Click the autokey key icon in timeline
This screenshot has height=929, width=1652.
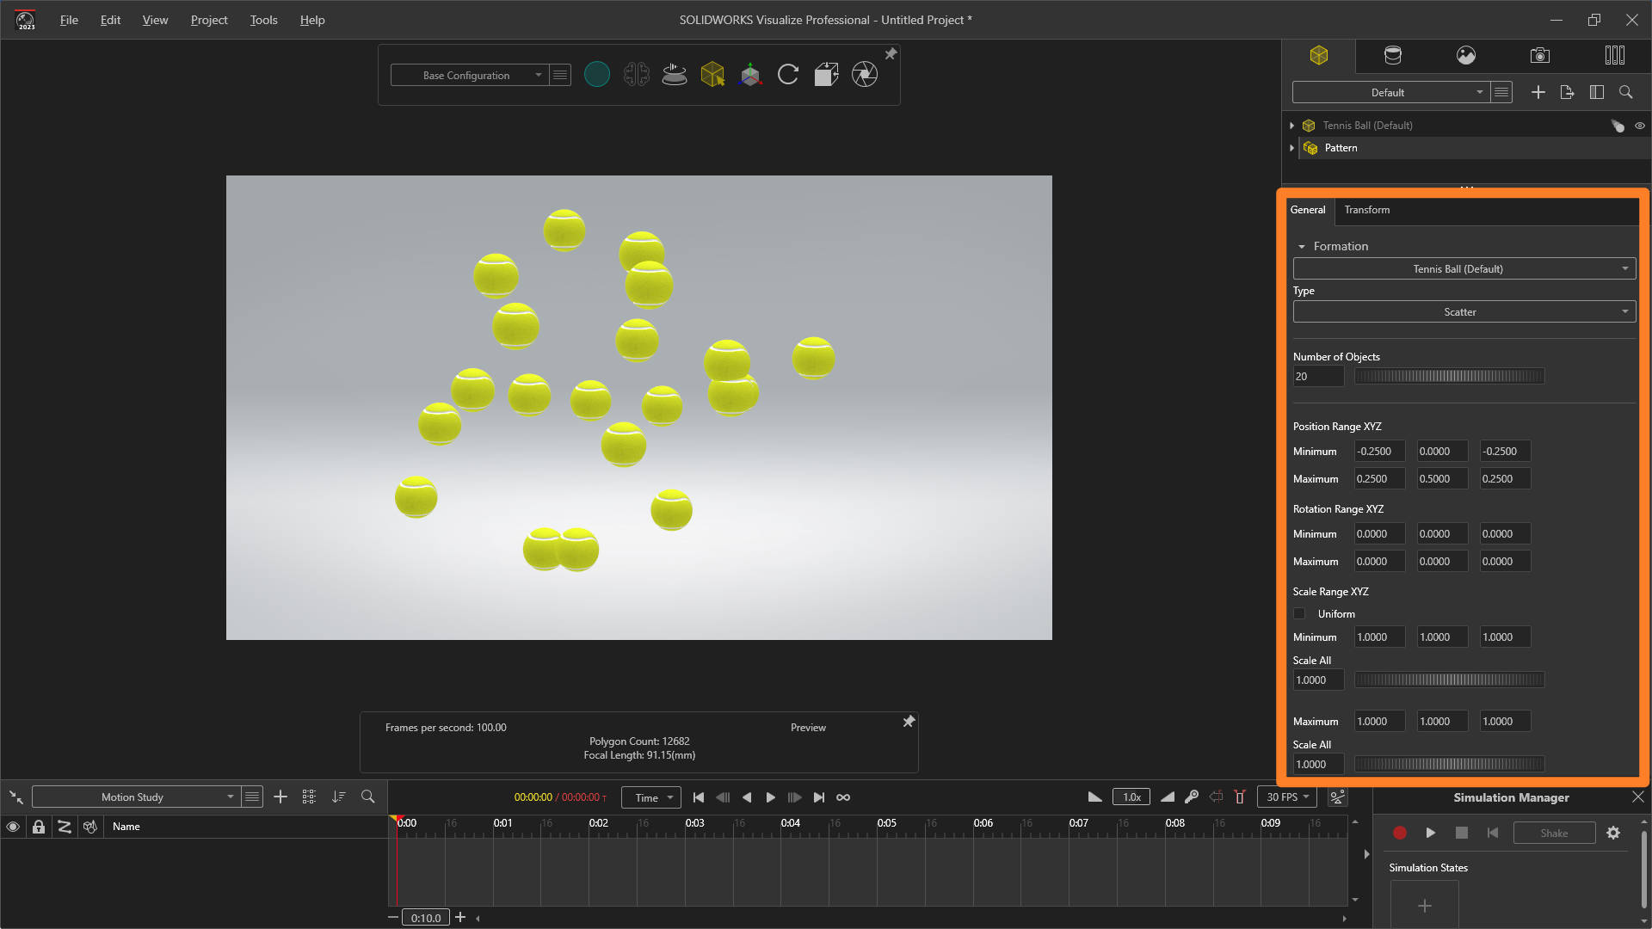[1192, 797]
